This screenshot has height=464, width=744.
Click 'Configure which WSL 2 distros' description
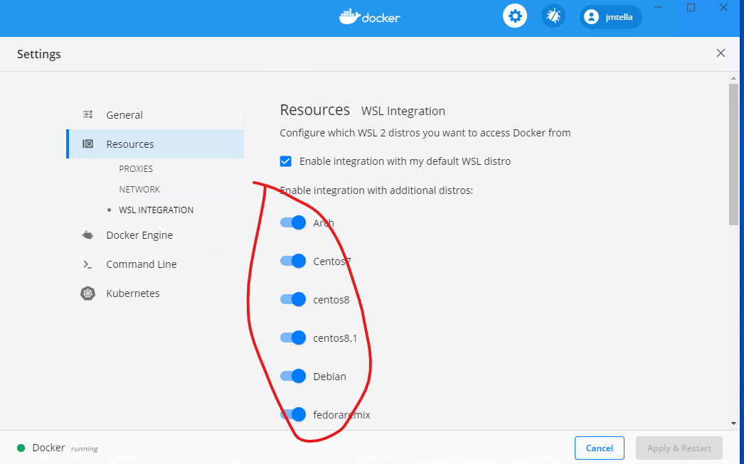[425, 133]
